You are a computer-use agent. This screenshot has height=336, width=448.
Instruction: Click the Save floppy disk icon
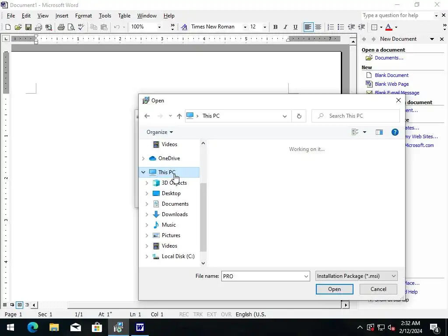click(x=28, y=27)
